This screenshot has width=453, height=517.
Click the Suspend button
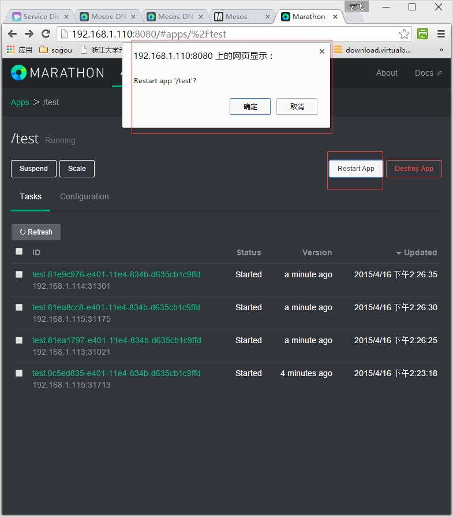[33, 169]
